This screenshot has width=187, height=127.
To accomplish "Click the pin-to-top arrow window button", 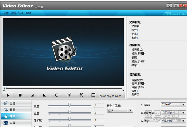I will pos(169,5).
